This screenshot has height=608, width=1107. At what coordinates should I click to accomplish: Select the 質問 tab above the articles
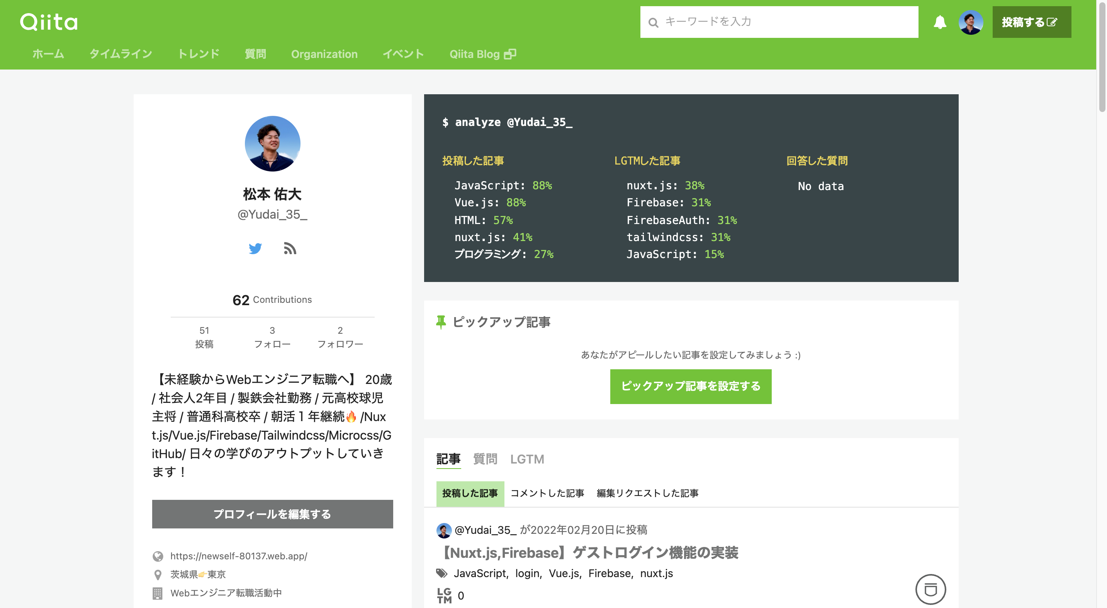tap(485, 459)
